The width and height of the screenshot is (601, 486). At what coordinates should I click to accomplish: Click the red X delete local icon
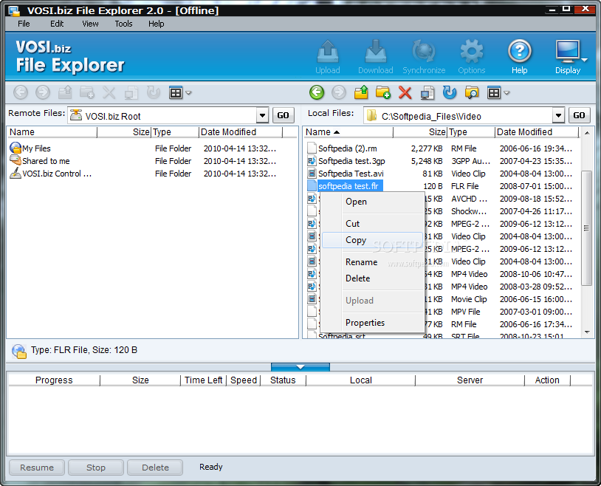coord(405,92)
